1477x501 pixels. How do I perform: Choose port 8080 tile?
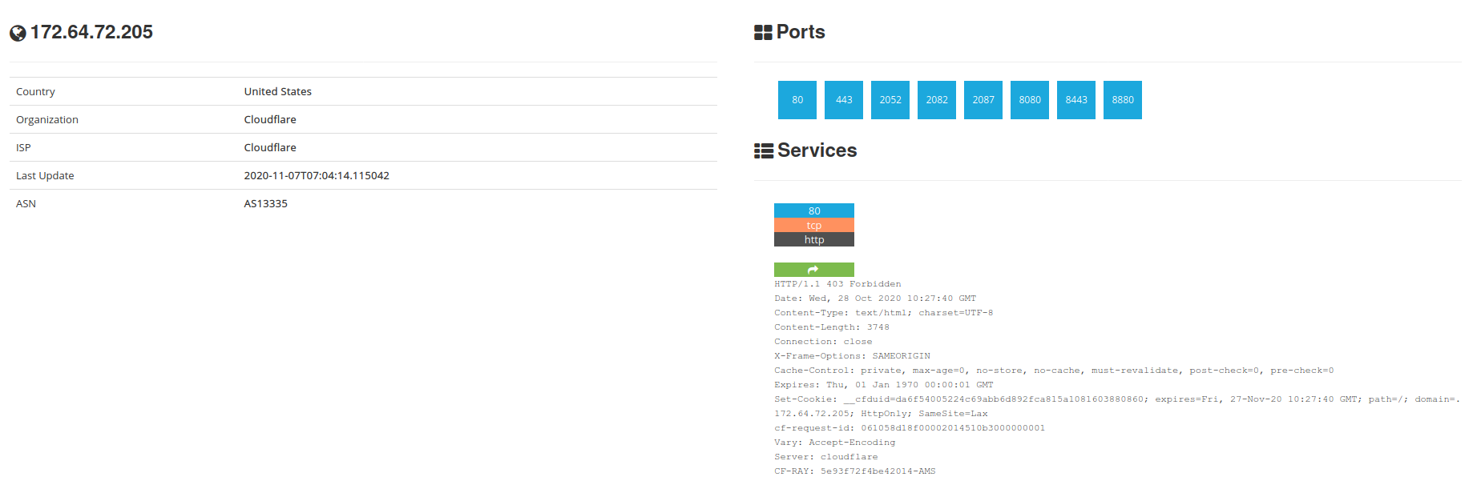[1030, 100]
